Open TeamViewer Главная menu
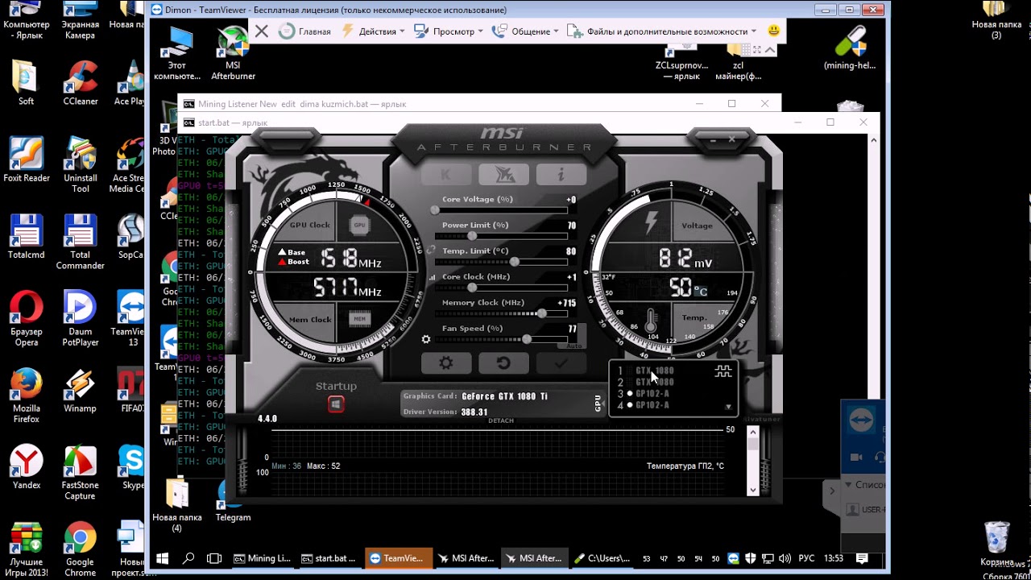This screenshot has width=1031, height=580. [305, 31]
